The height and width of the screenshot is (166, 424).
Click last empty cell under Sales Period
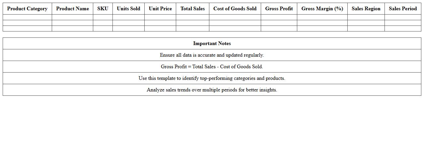(403, 28)
